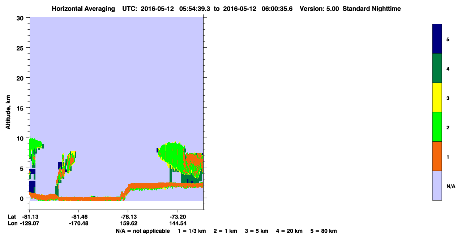Click the 'Standard Nighttime' text
The width and height of the screenshot is (470, 241).
point(372,9)
